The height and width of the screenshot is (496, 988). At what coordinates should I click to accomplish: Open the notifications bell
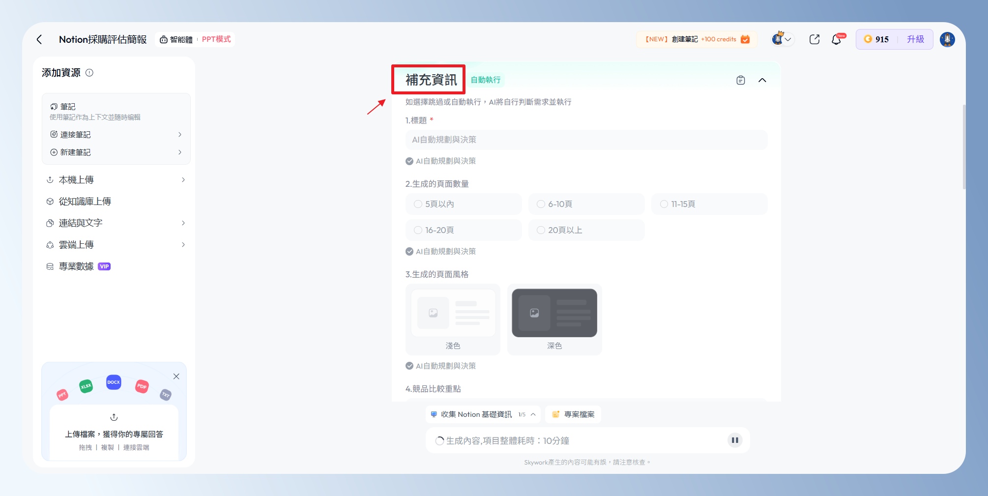837,39
